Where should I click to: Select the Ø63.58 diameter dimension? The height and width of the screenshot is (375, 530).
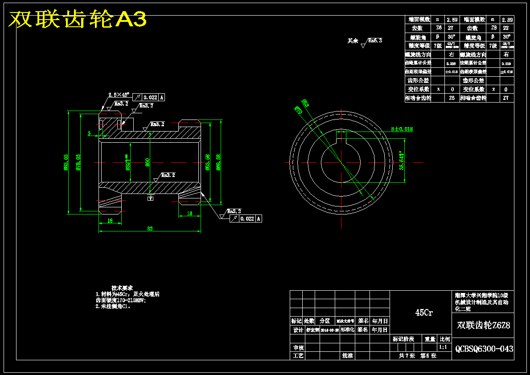(x=208, y=162)
